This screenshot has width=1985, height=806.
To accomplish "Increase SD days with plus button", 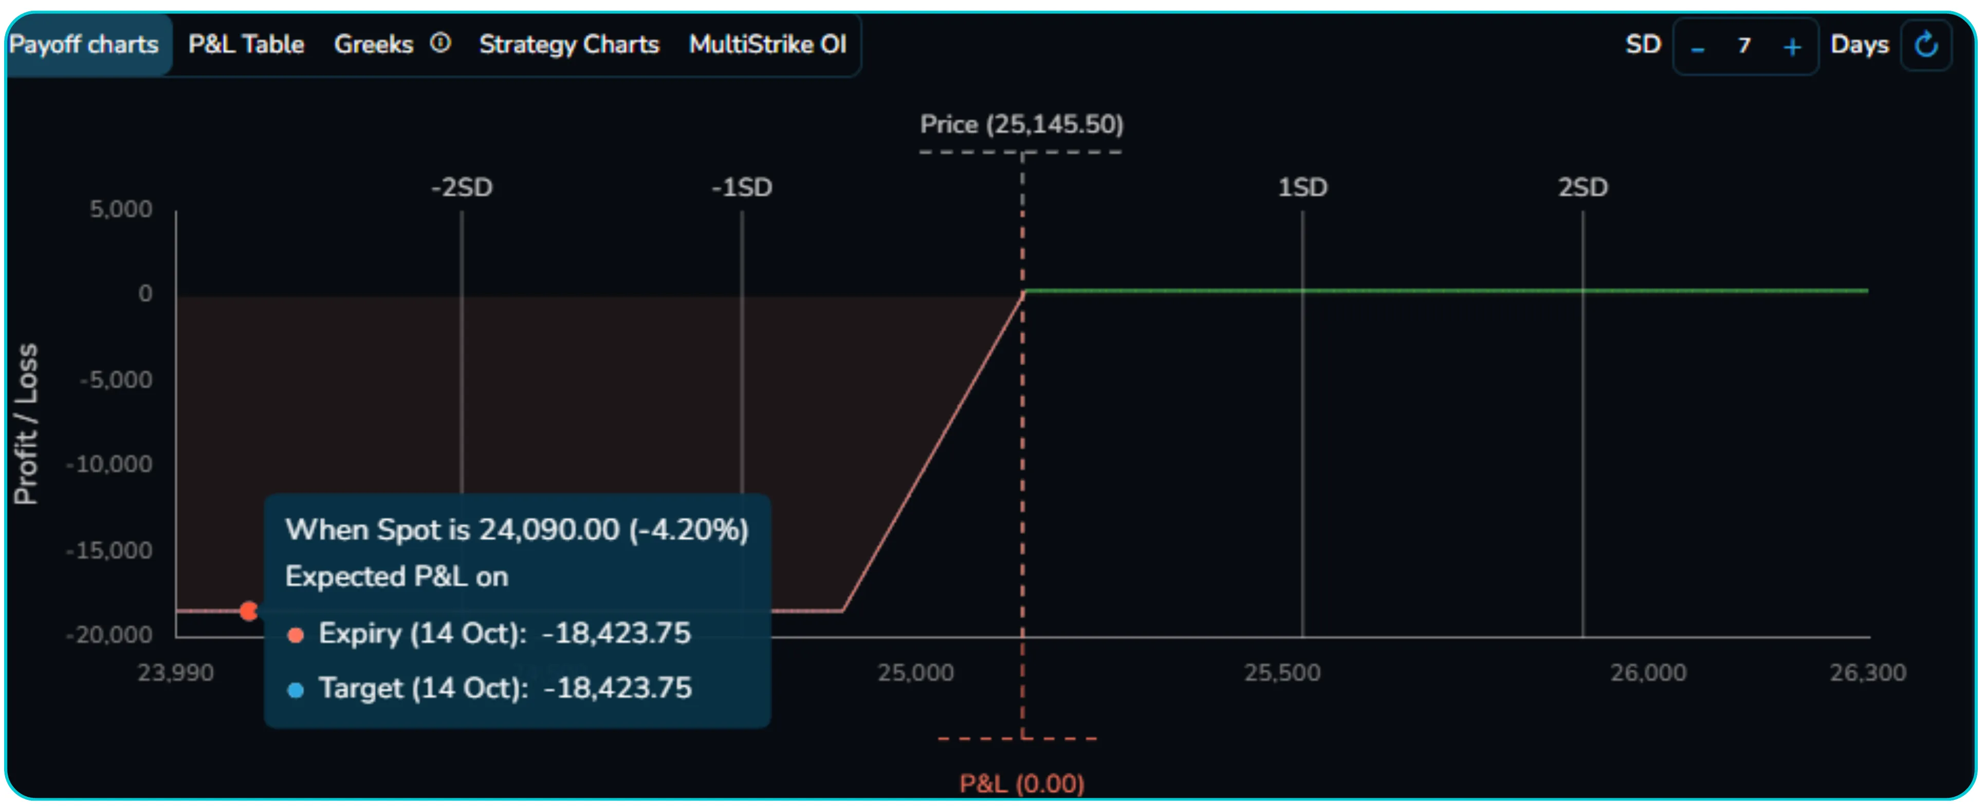I will coord(1792,48).
